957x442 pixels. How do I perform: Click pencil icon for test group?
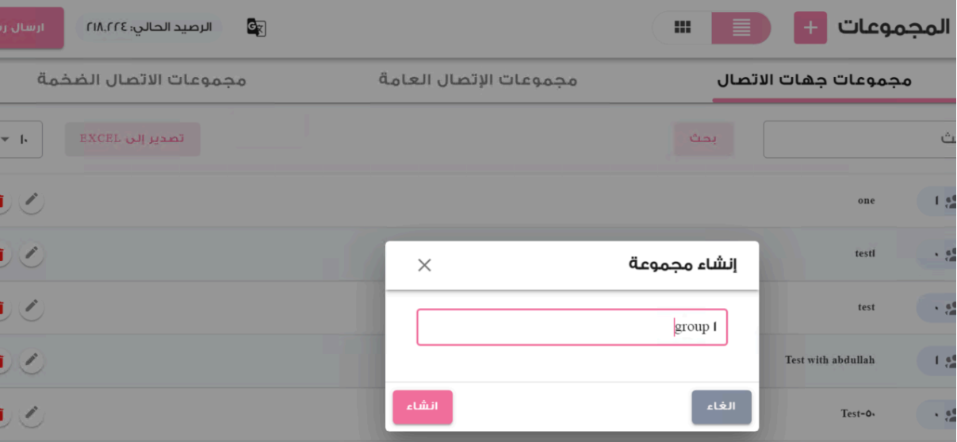click(31, 307)
